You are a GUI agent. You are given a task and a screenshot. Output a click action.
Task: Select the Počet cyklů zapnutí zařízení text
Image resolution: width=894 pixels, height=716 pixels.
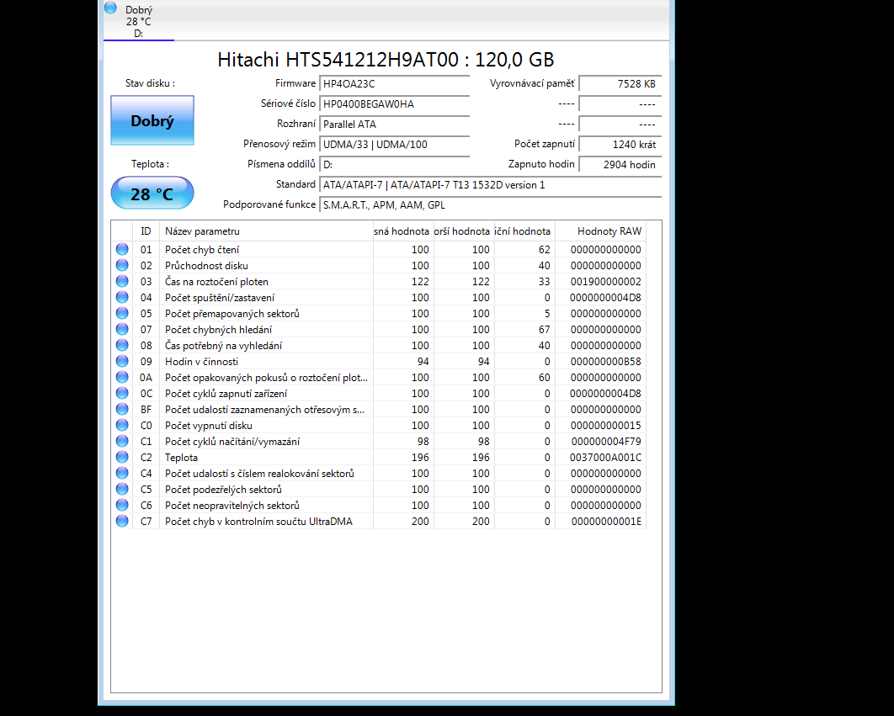[226, 394]
